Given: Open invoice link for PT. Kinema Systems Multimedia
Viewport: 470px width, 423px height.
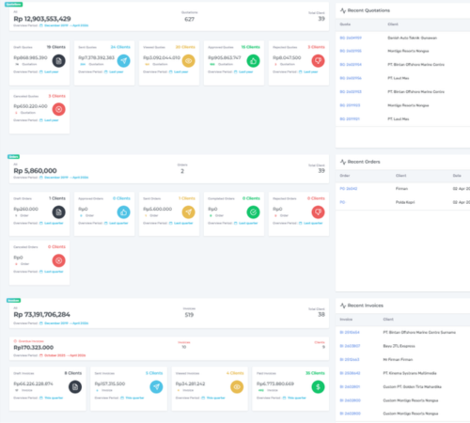Looking at the screenshot, I should [350, 373].
